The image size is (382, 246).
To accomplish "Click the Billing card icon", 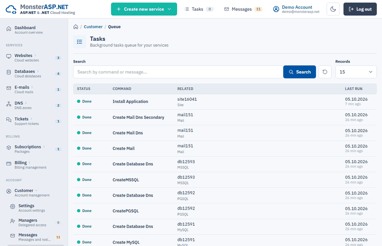I will (x=9, y=164).
